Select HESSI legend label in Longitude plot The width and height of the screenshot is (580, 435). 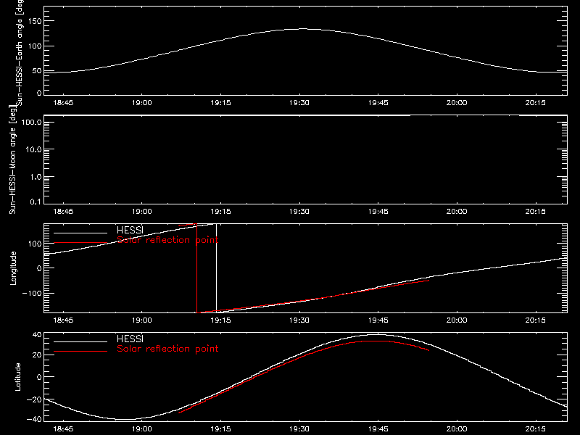coord(130,230)
